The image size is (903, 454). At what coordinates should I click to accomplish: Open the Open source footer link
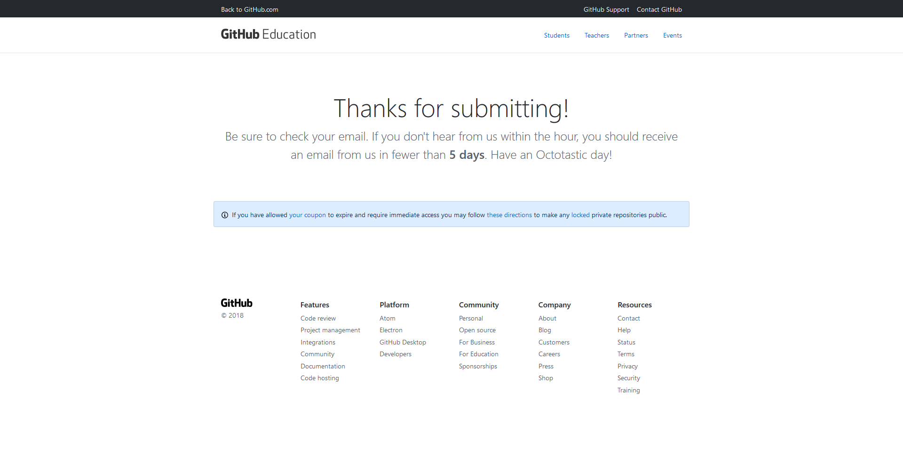click(477, 330)
